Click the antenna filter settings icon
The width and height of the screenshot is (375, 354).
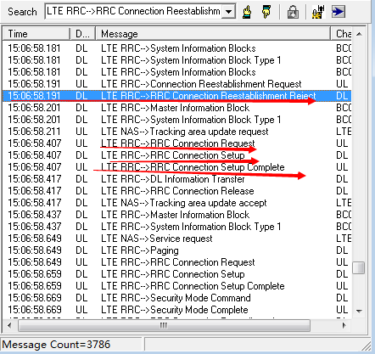coord(318,12)
